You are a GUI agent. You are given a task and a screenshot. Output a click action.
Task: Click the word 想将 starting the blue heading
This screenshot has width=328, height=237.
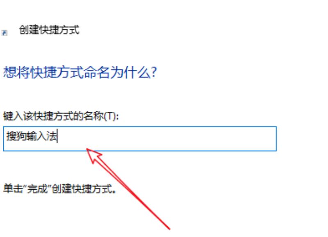coord(16,72)
